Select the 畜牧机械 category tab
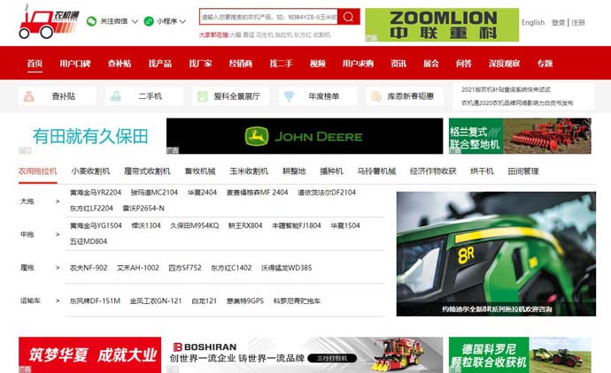 (200, 171)
